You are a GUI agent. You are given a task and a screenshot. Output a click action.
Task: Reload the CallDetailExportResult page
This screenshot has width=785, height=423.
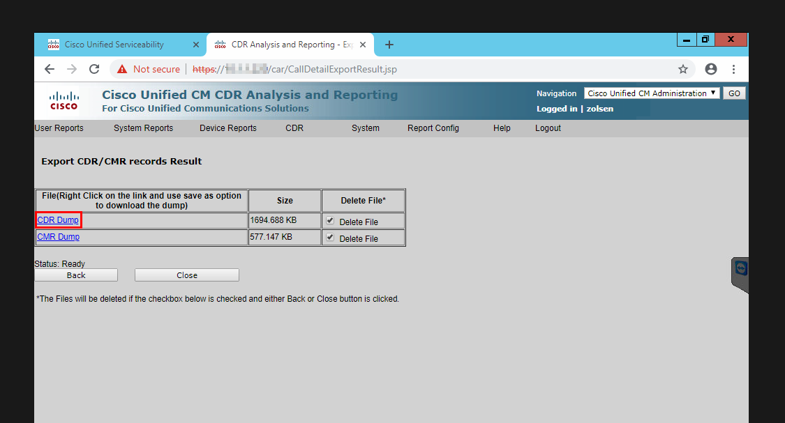coord(94,69)
